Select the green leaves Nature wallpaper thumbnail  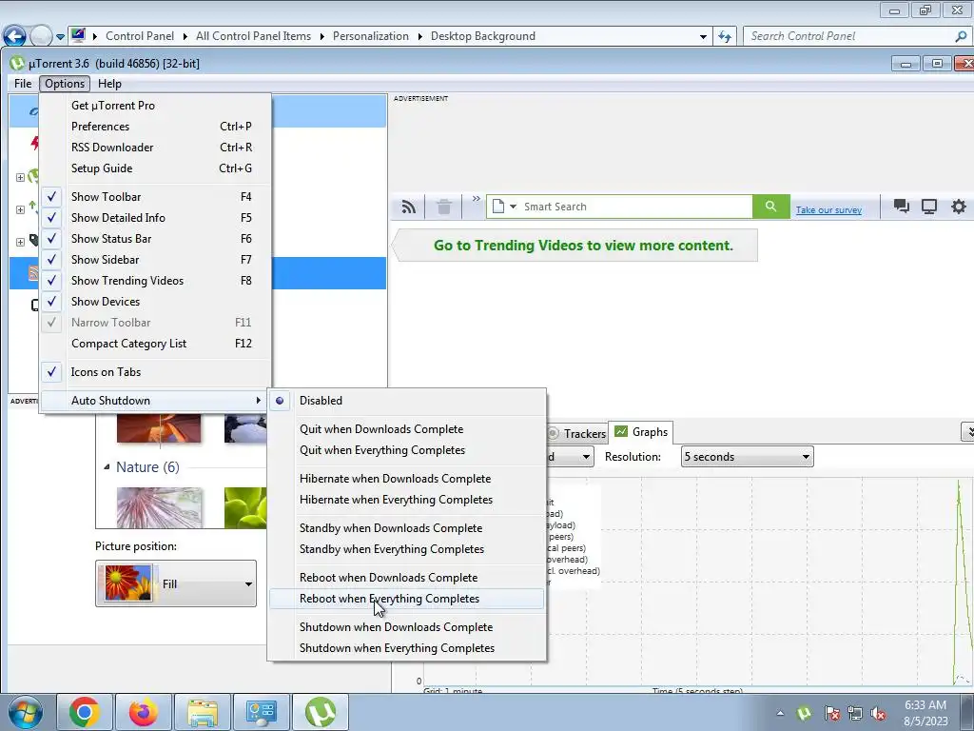[245, 507]
